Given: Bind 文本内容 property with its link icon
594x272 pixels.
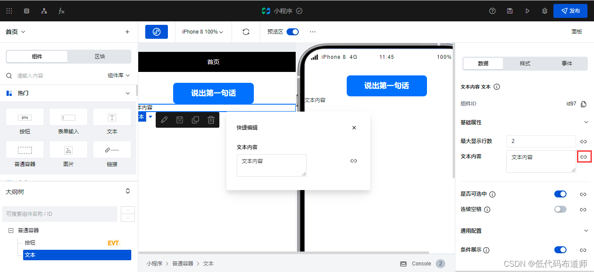Looking at the screenshot, I should (584, 156).
